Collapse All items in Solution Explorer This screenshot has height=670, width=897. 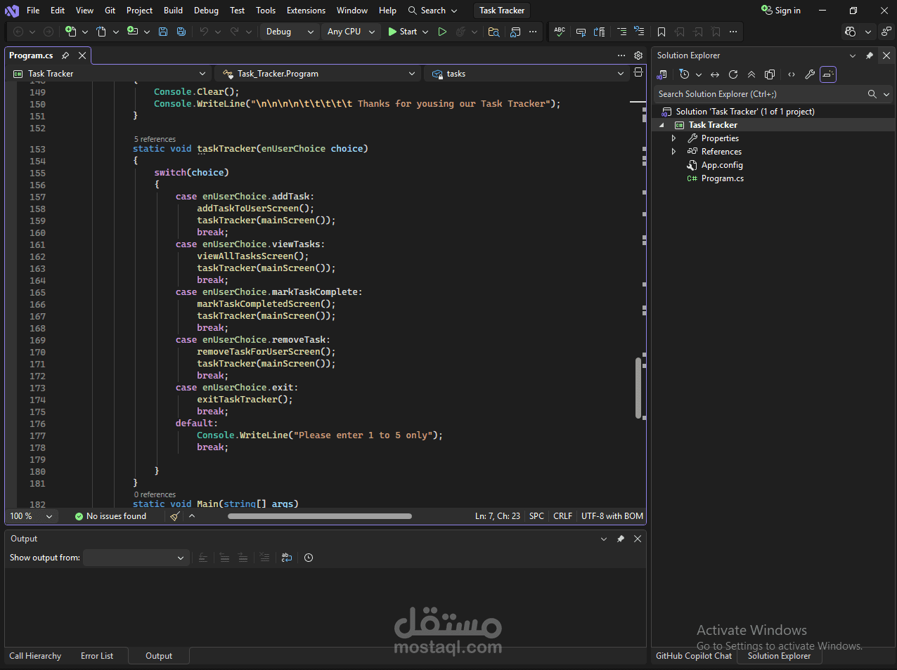click(751, 74)
